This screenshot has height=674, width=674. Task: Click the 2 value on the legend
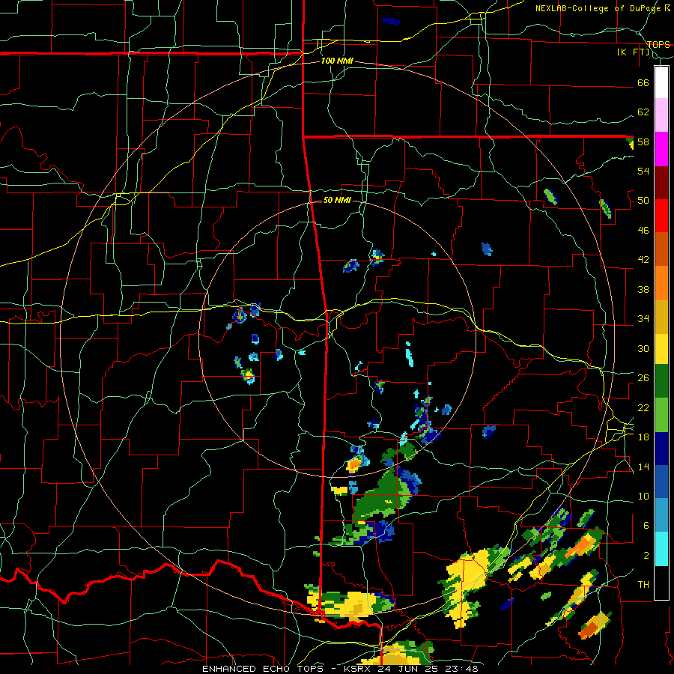(646, 556)
